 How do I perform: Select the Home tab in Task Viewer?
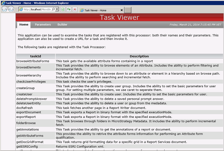[x=24, y=25]
